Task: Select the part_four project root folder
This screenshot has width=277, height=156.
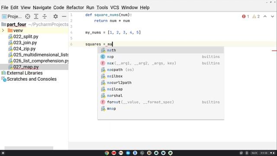Action: pyautogui.click(x=16, y=24)
